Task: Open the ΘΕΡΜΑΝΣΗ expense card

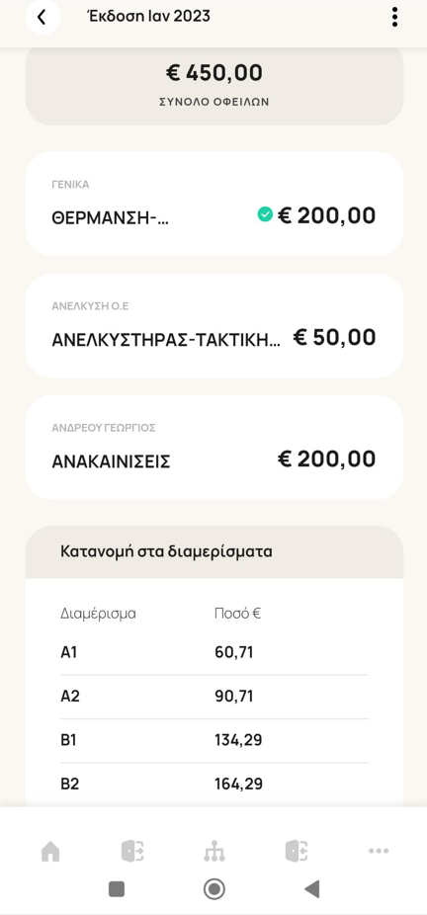Action: [214, 204]
